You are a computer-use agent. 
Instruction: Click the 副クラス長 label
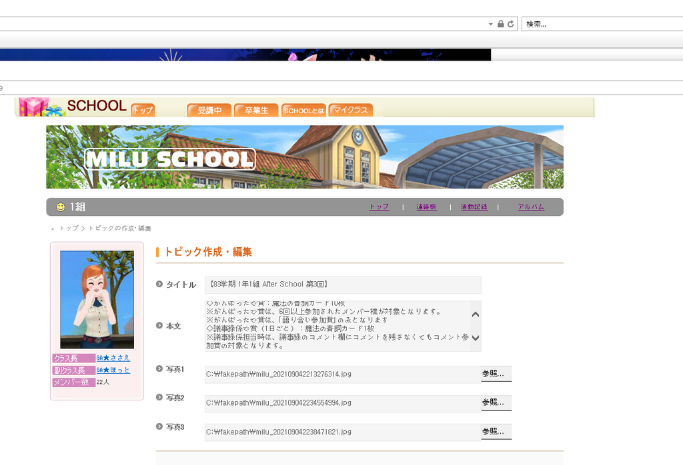tap(73, 370)
